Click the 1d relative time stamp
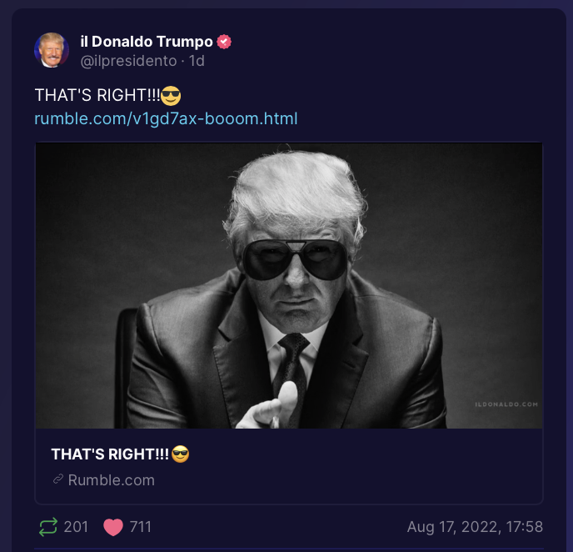This screenshot has height=552, width=573. click(197, 61)
